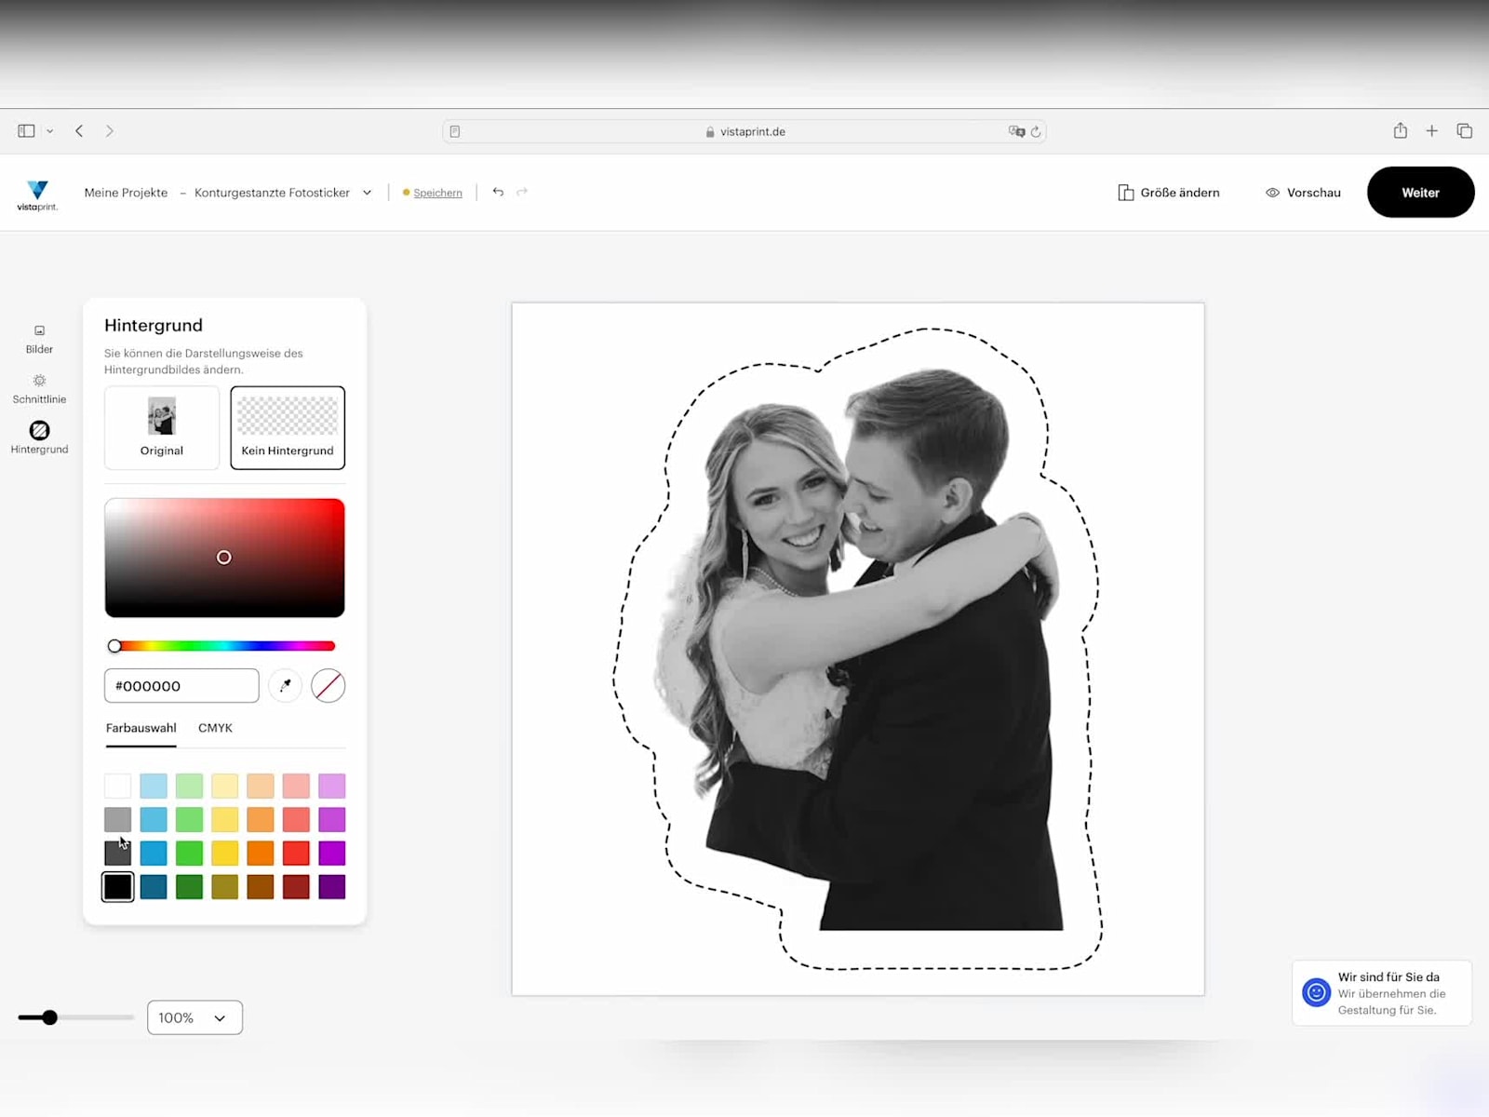
Task: Show Safari tab overview
Action: coord(1465,131)
